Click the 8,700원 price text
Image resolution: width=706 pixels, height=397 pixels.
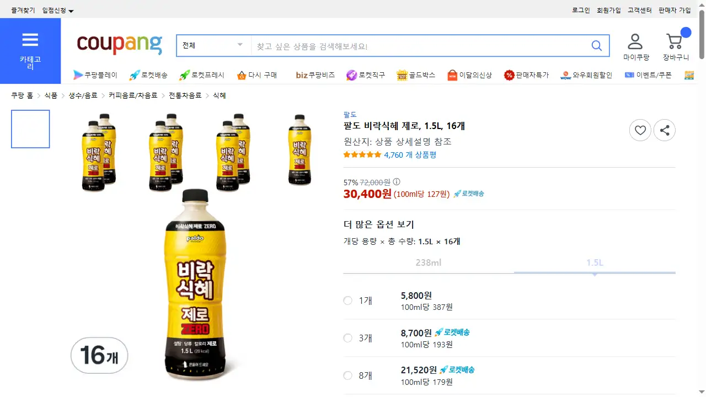pos(416,332)
